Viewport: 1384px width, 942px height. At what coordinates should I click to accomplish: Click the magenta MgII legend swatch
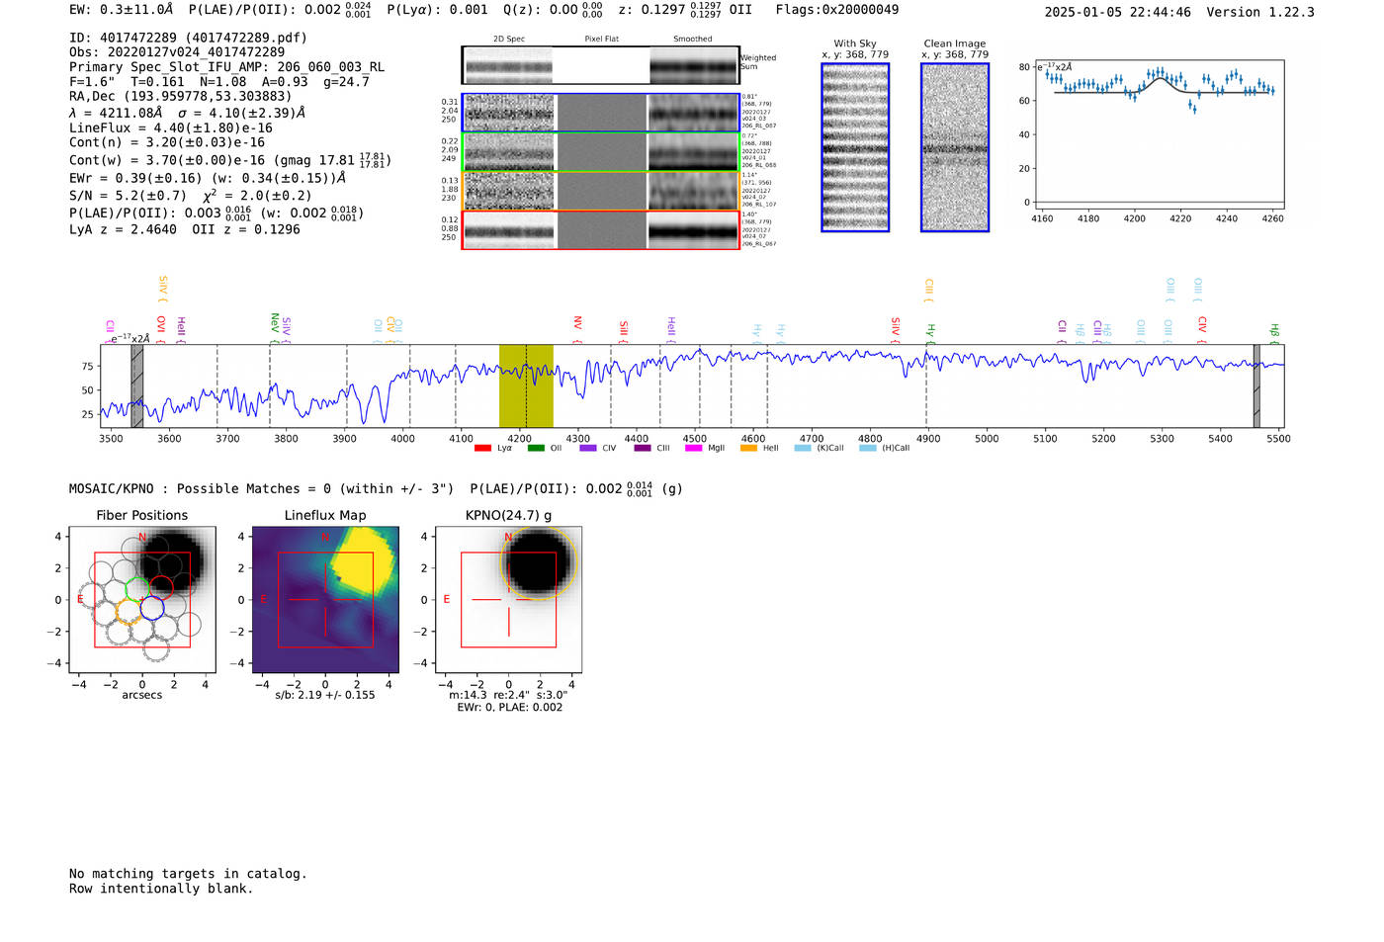tap(694, 448)
